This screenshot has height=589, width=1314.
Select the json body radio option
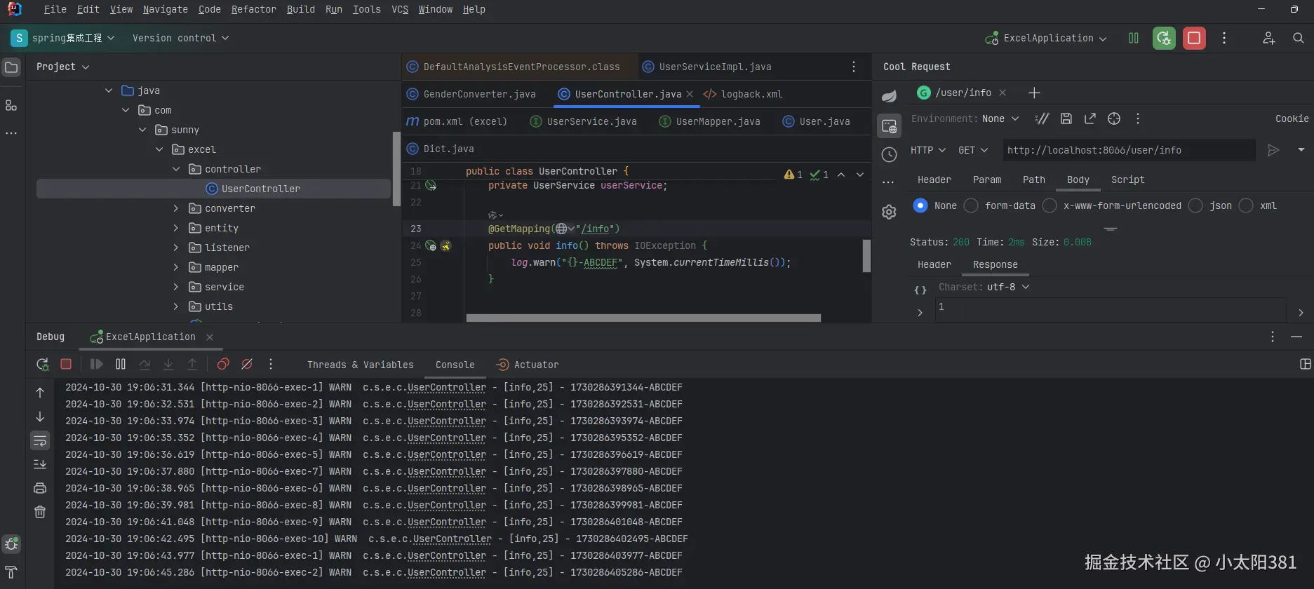pyautogui.click(x=1196, y=205)
